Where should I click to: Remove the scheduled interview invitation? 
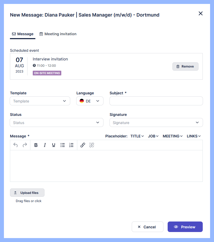click(185, 66)
